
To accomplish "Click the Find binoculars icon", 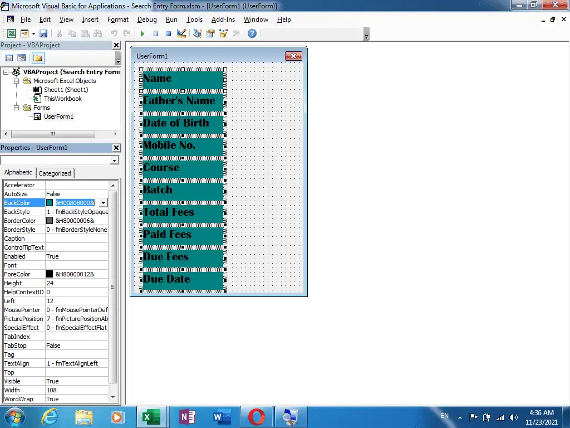I will pyautogui.click(x=98, y=33).
